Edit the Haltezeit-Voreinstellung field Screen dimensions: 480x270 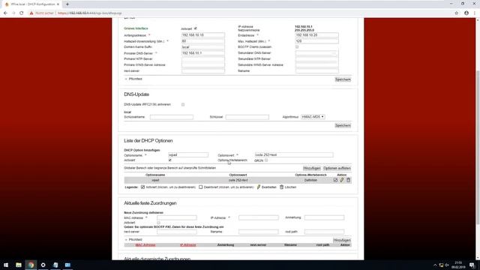[203, 41]
